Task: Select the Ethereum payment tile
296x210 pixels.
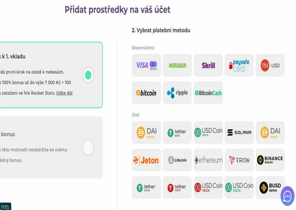Action: tap(208, 160)
